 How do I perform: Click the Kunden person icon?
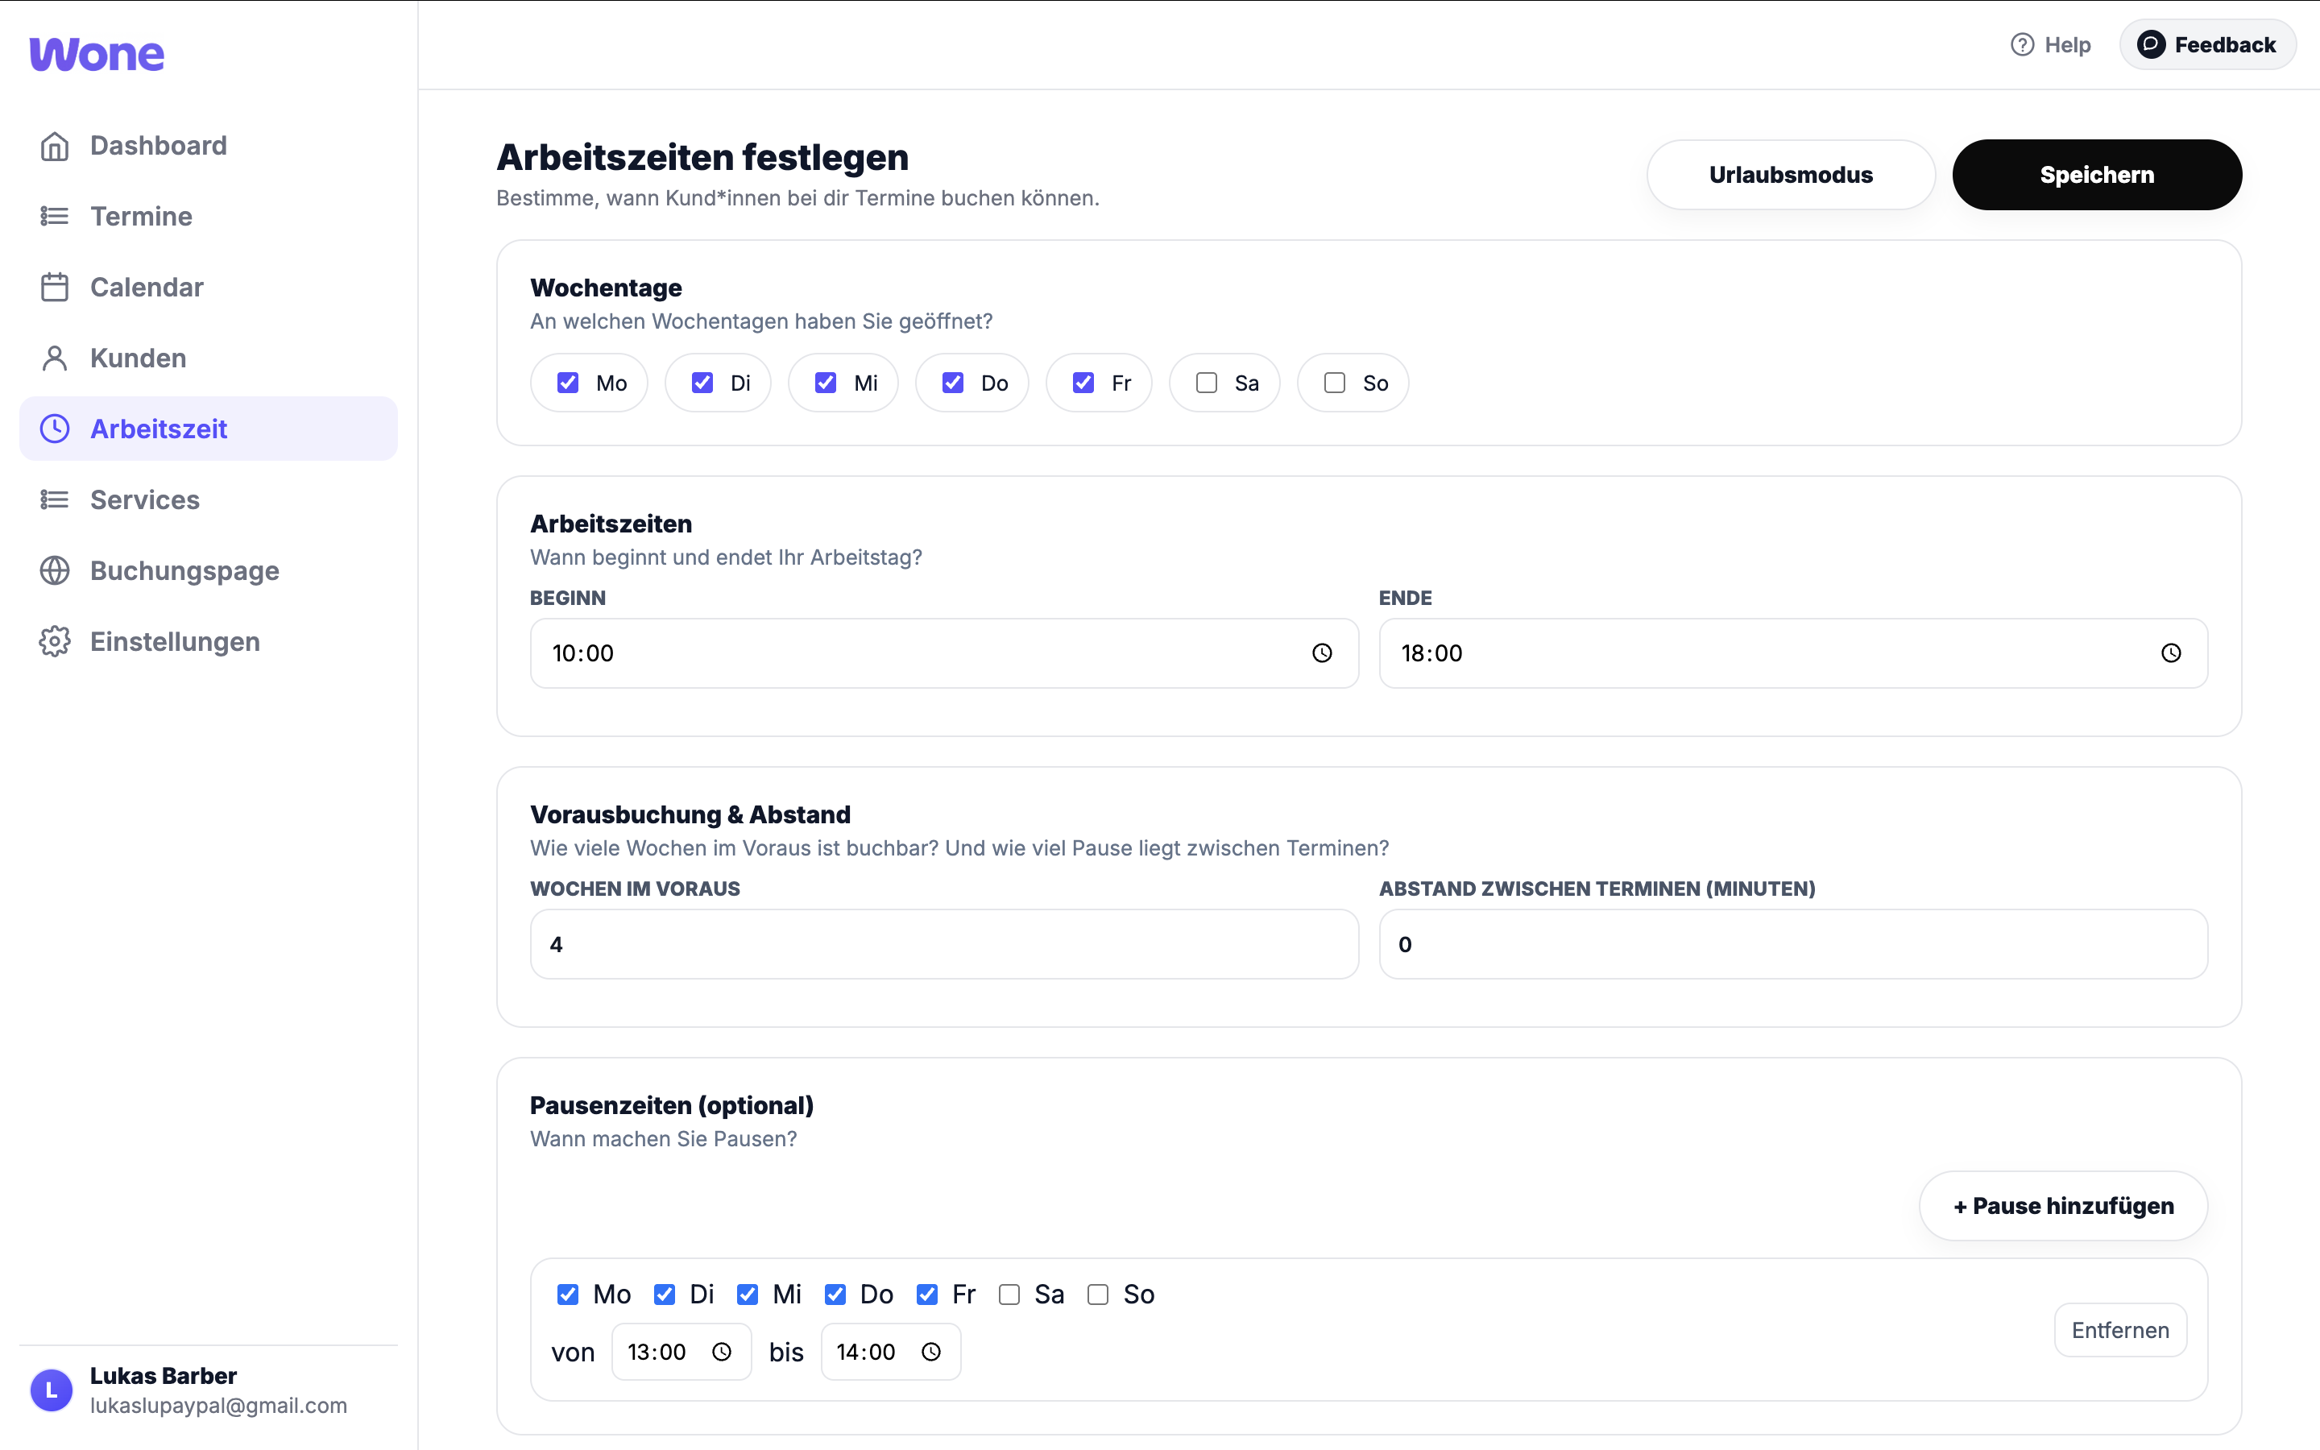coord(55,358)
